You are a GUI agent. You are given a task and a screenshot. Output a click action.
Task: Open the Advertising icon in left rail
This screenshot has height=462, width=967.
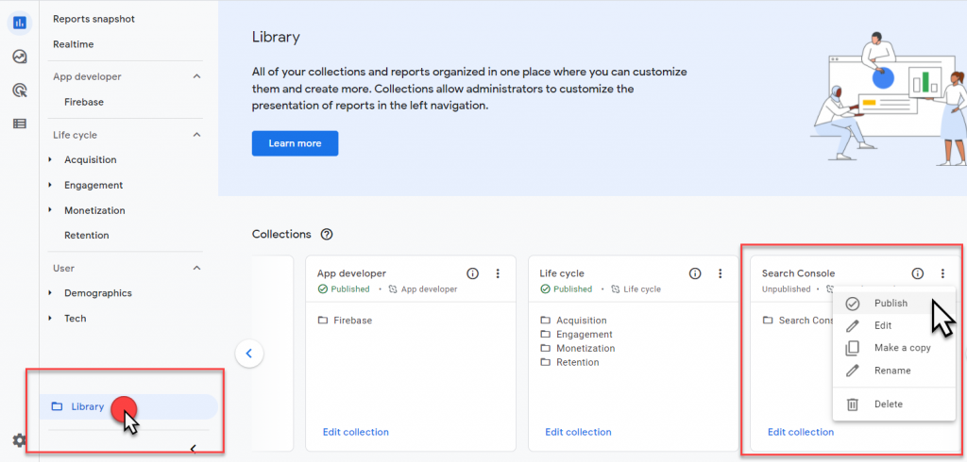[20, 91]
